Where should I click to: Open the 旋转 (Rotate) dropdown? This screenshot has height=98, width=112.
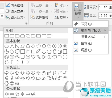pos(62,17)
